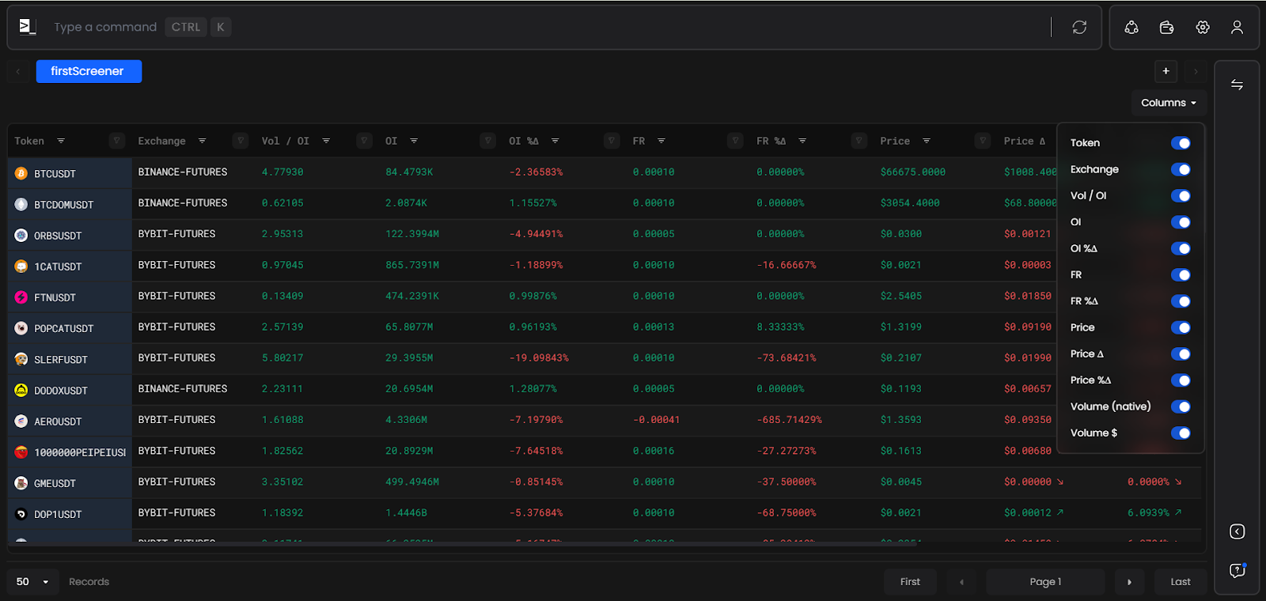
Task: Open the FR column filter funnel
Action: 735,141
